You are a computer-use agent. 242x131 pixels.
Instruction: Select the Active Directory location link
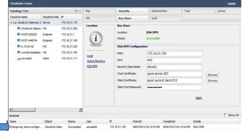96,61
